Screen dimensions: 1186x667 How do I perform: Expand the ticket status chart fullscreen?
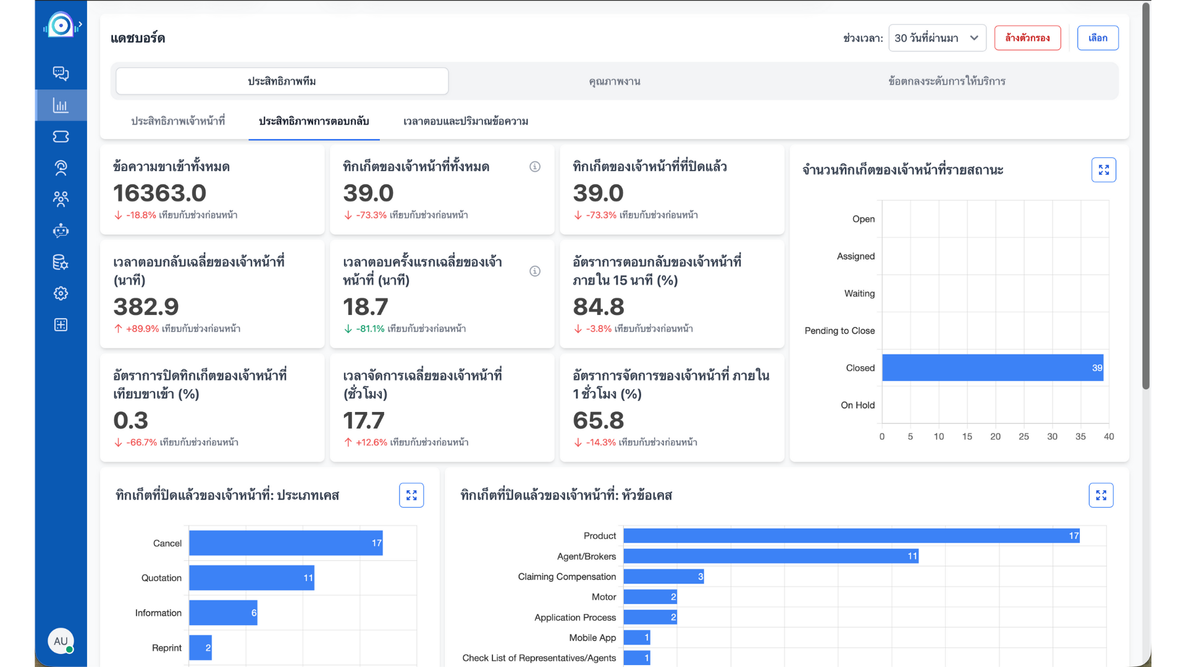pos(1103,170)
